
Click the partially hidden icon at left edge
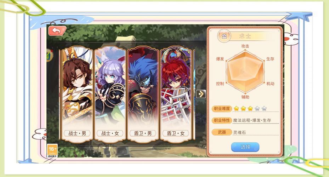tap(50, 55)
